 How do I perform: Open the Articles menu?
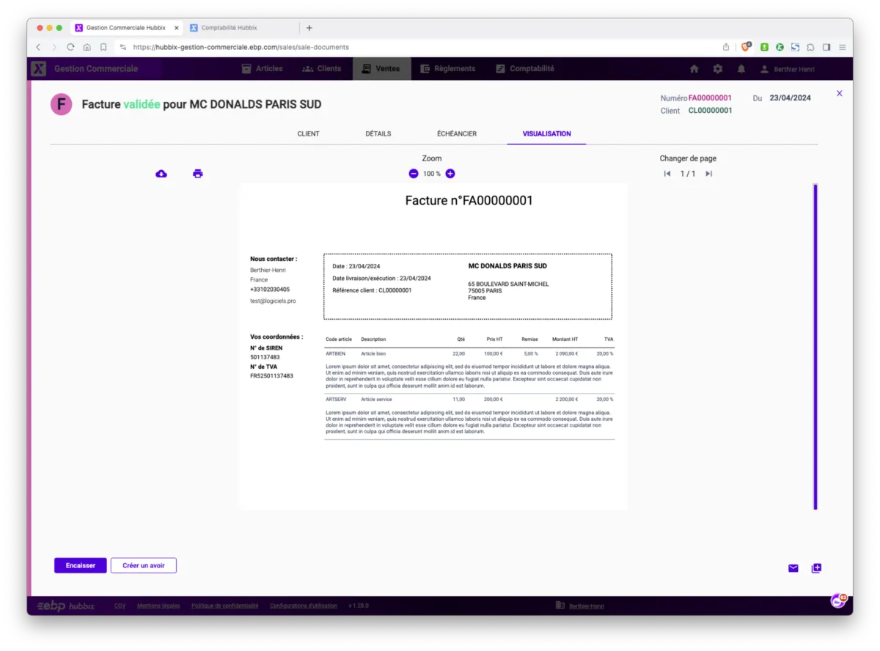262,69
